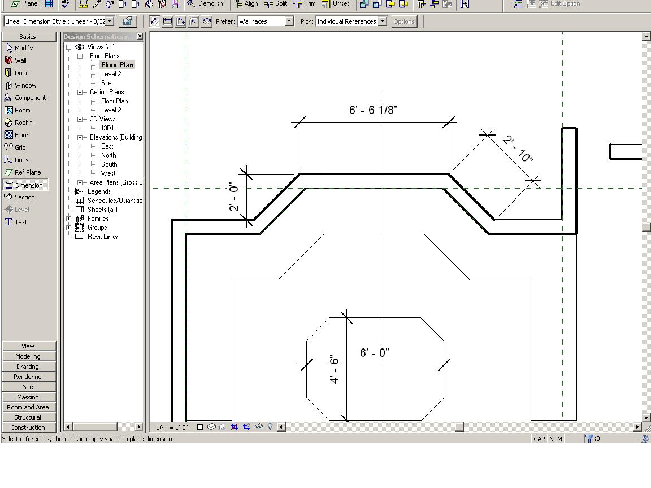This screenshot has width=651, height=488.
Task: Click the selection filter funnel icon
Action: click(589, 438)
